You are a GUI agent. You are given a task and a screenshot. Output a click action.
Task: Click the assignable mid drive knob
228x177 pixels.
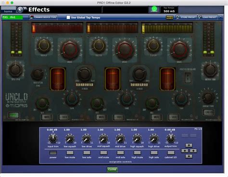[x=120, y=139]
